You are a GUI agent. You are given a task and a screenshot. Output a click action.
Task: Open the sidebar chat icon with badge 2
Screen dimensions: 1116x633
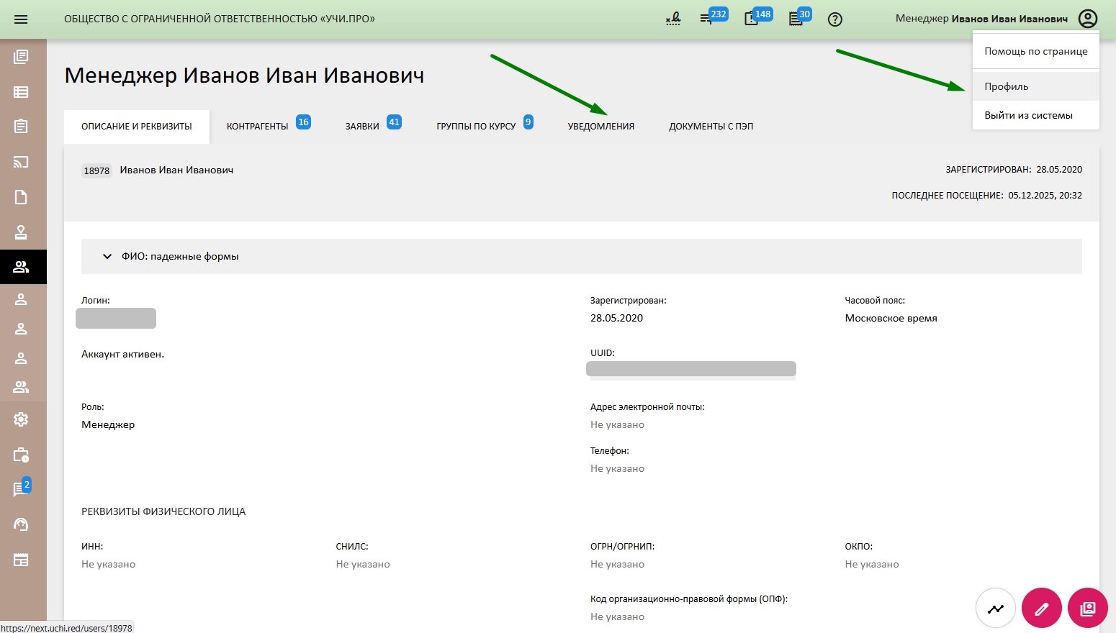tap(21, 489)
